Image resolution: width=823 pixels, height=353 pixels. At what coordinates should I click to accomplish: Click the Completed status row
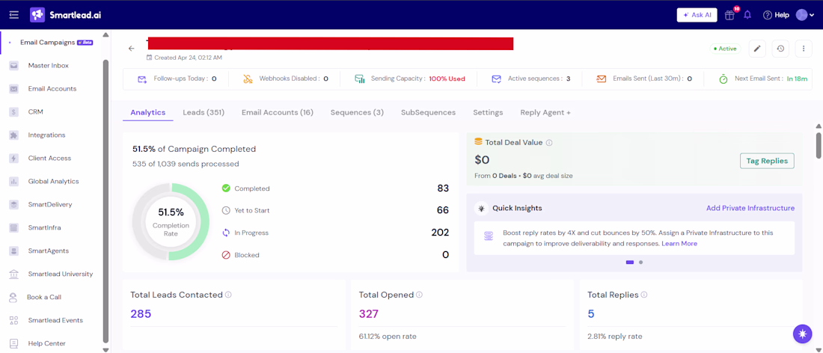point(335,188)
